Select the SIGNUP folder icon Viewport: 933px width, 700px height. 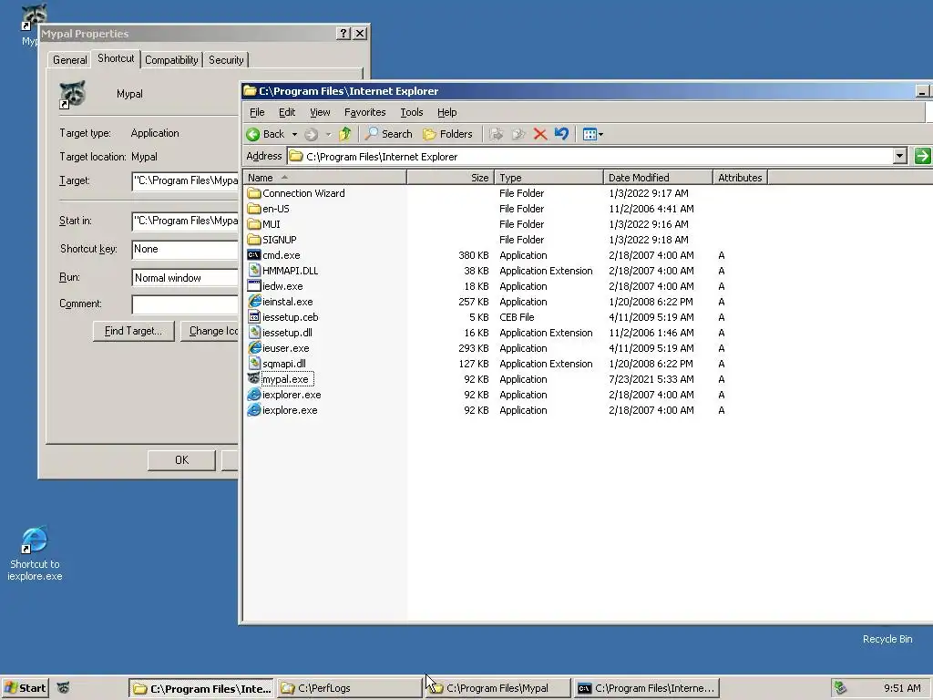click(254, 240)
